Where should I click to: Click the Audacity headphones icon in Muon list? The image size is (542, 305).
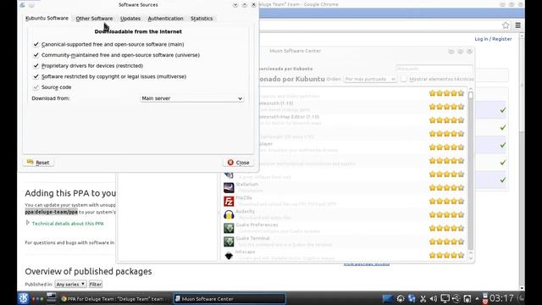pos(229,214)
